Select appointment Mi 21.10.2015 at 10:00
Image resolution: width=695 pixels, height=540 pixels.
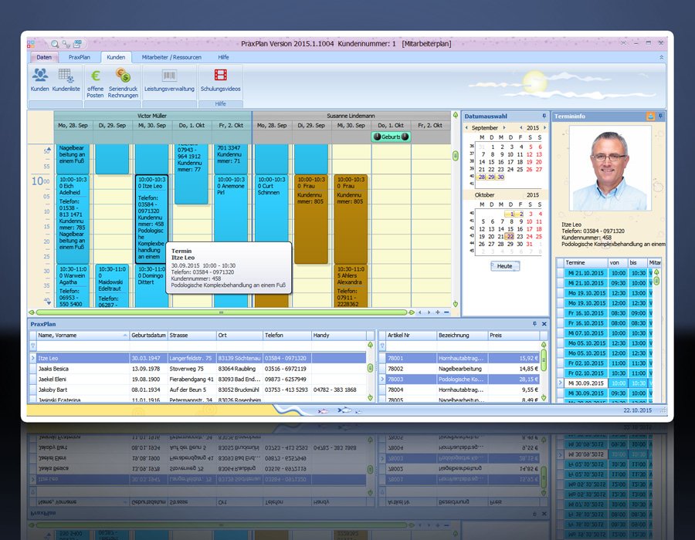coord(605,273)
